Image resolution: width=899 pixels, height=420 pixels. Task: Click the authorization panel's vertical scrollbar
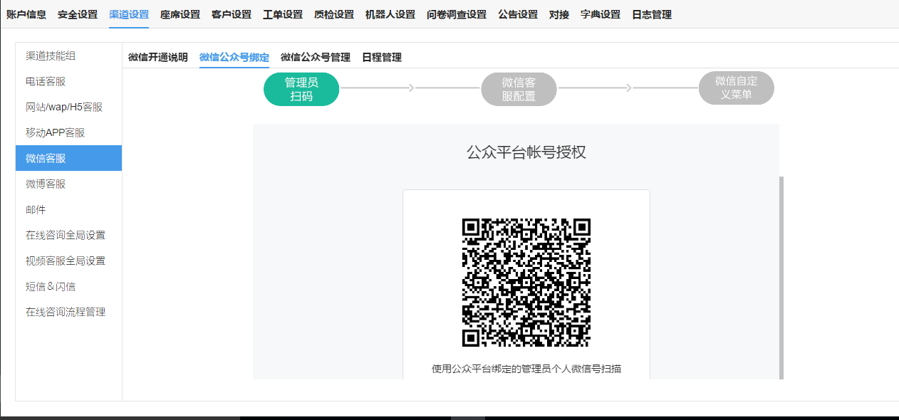[x=781, y=278]
